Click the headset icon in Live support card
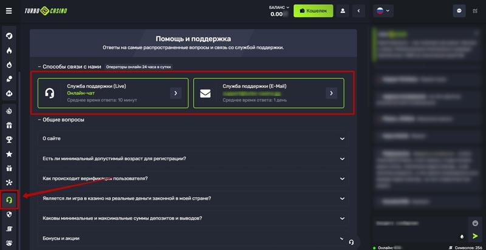This screenshot has height=250, width=486. point(50,93)
